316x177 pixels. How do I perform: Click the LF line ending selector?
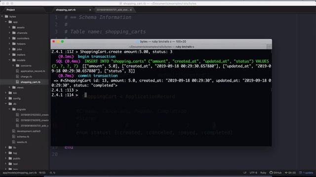pyautogui.click(x=245, y=173)
